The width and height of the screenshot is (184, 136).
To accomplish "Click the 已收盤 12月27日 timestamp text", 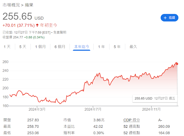I will (26, 32).
